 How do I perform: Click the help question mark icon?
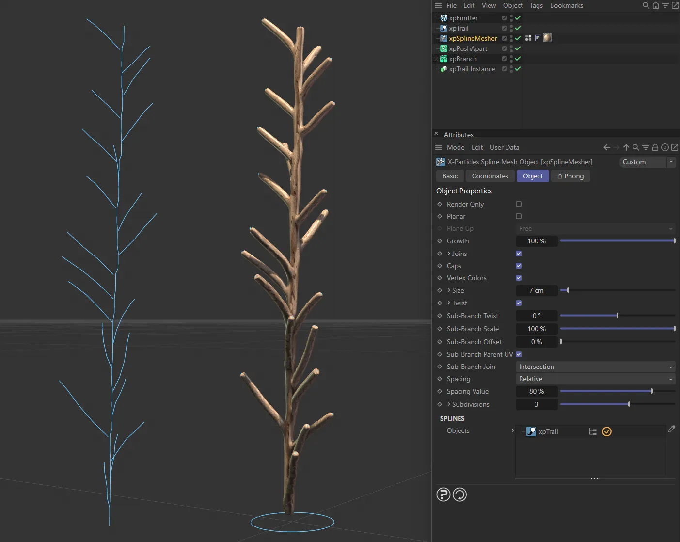click(443, 494)
